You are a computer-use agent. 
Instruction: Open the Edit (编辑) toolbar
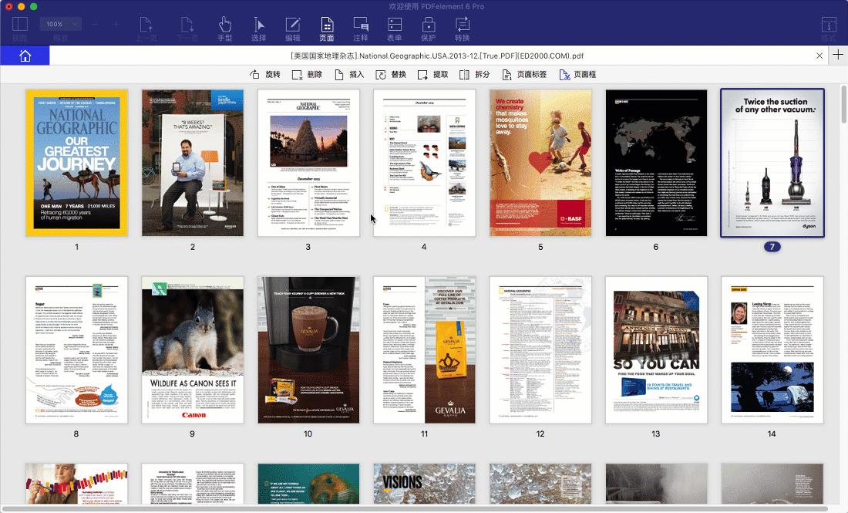[293, 29]
